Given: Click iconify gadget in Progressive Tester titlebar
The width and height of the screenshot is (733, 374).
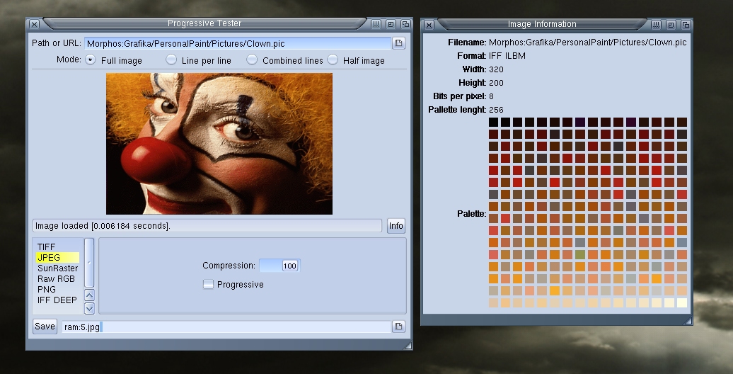Looking at the screenshot, I should pyautogui.click(x=376, y=24).
